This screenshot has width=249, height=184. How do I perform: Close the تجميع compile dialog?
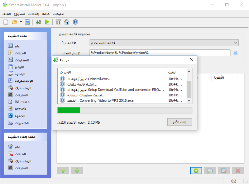(192, 60)
